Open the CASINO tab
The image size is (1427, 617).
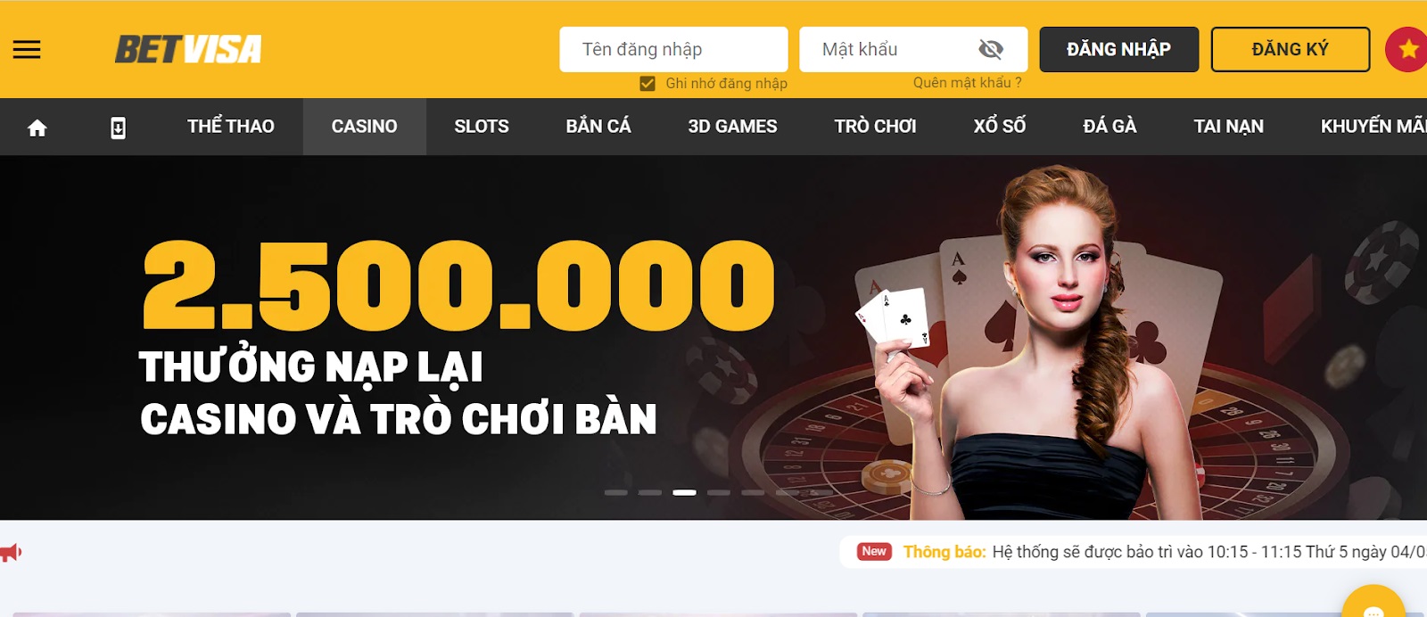(365, 127)
